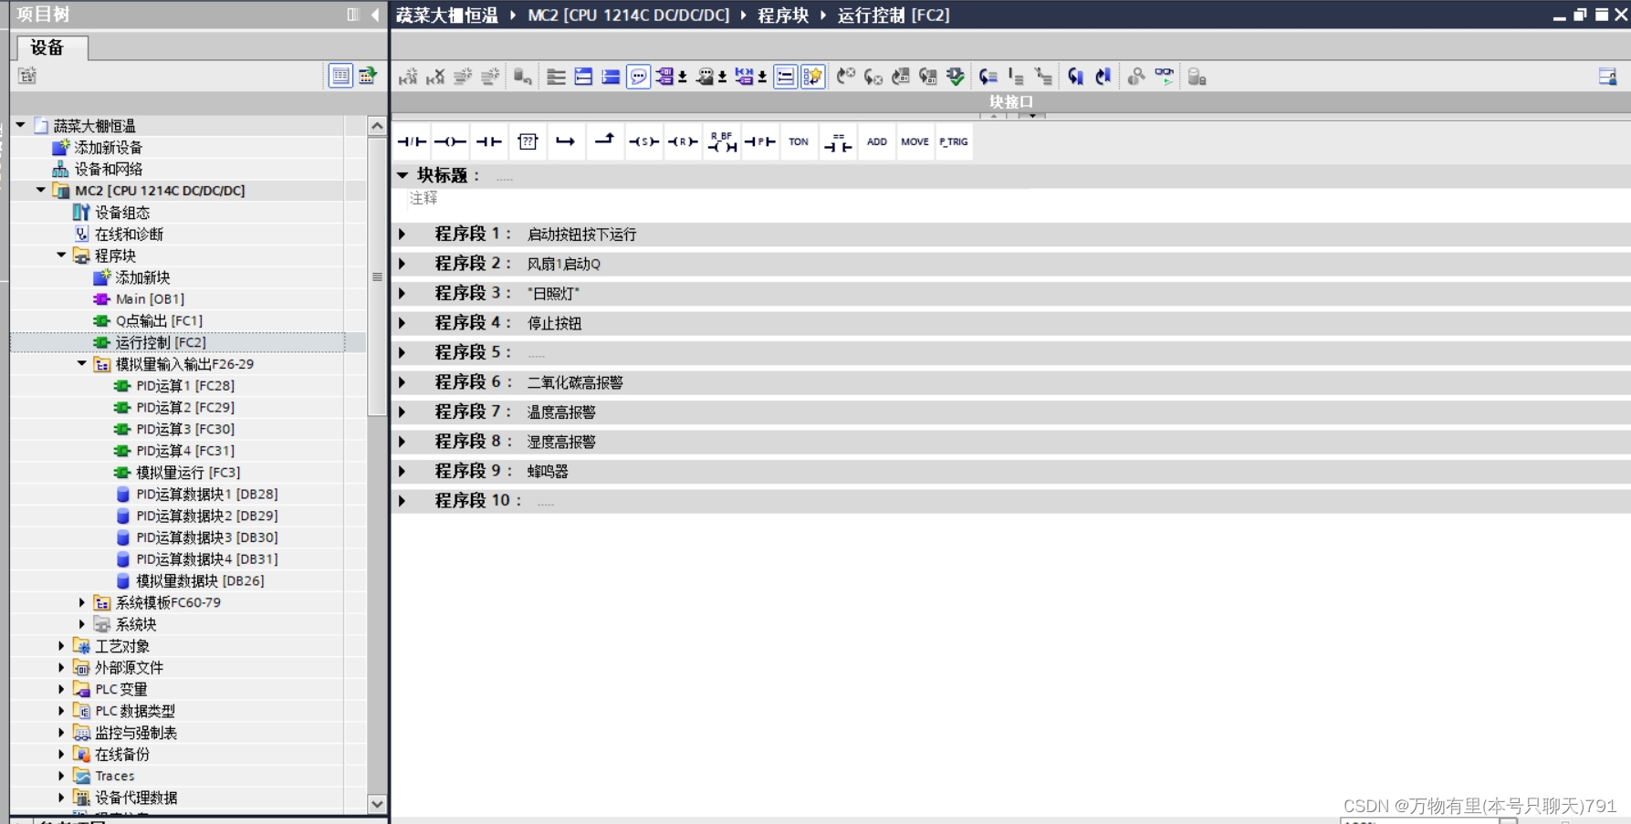The width and height of the screenshot is (1631, 824).
Task: Click 添加新设备 in project tree
Action: click(x=108, y=148)
